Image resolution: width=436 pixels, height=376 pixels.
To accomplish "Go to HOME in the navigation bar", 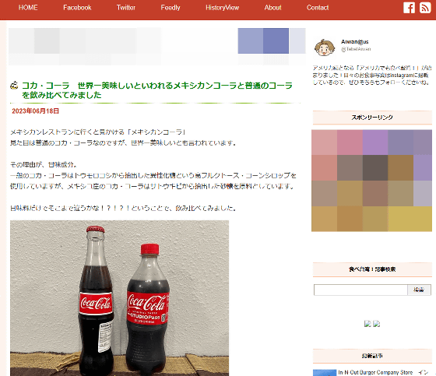I will (x=28, y=8).
